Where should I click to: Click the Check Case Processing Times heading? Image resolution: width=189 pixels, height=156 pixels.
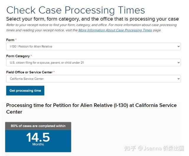click(76, 10)
